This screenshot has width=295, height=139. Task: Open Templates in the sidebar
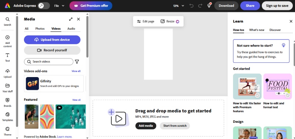(x=7, y=117)
